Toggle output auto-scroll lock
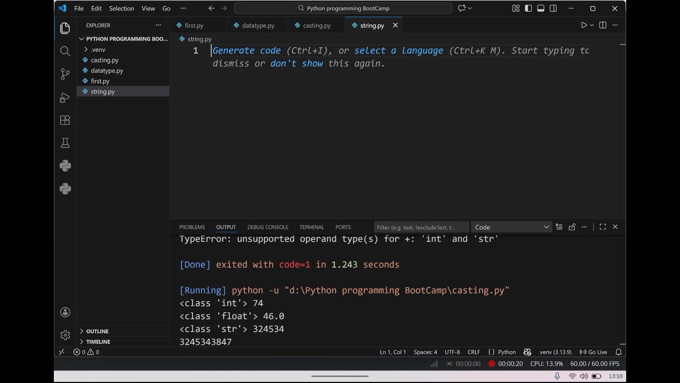The width and height of the screenshot is (680, 383). click(x=572, y=227)
